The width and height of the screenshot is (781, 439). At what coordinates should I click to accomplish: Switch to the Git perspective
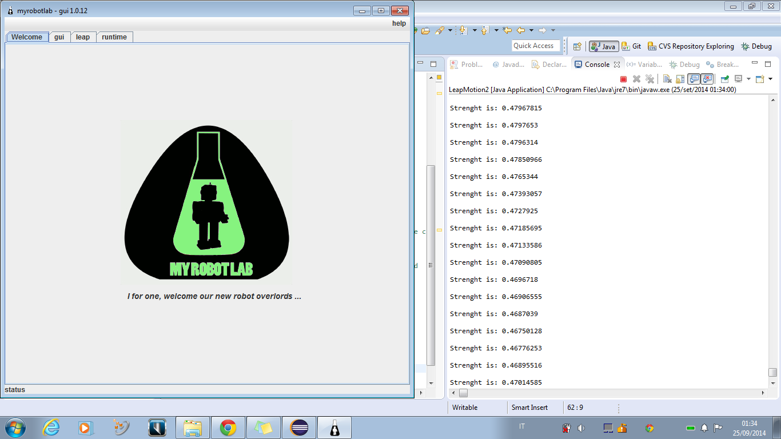(x=631, y=46)
